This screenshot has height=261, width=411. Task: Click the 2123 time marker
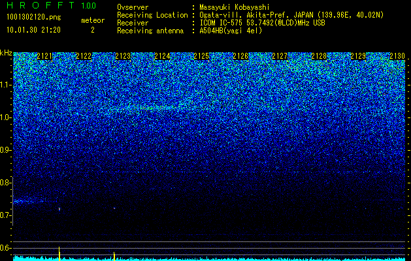click(123, 56)
